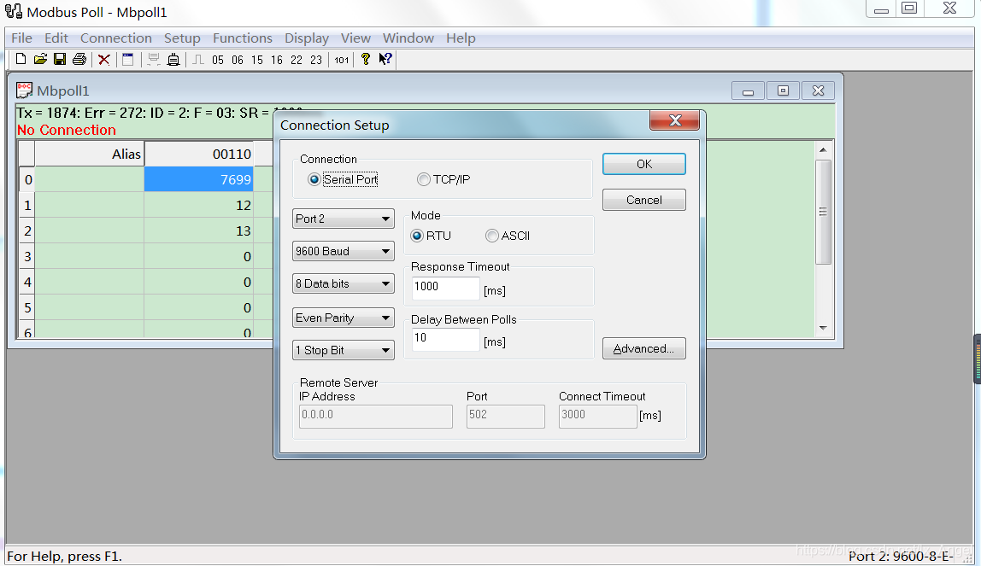
Task: Click the 05 write single coil button
Action: pos(218,60)
